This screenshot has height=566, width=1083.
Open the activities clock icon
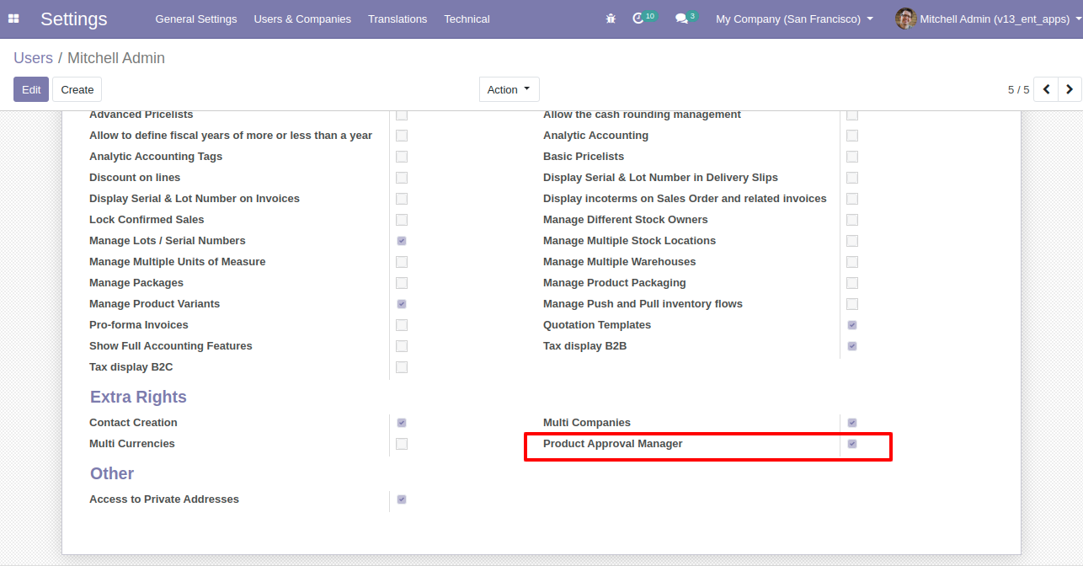(638, 19)
